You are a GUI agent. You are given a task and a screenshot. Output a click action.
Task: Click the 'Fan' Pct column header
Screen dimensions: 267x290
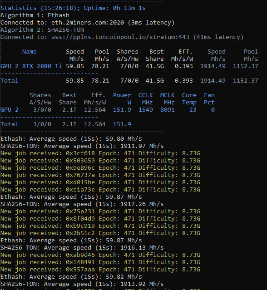coord(209,95)
